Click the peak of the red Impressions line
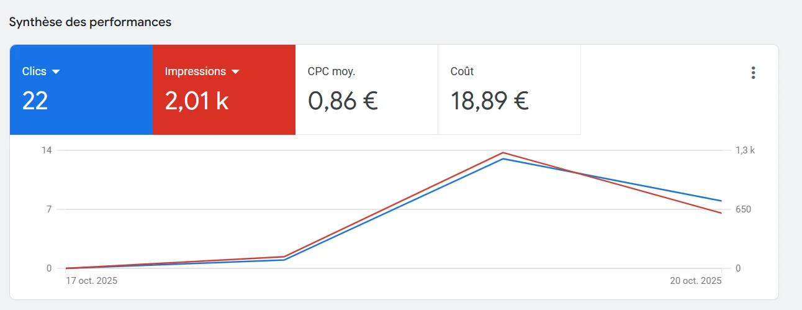Viewport: 802px width, 310px height. [503, 153]
